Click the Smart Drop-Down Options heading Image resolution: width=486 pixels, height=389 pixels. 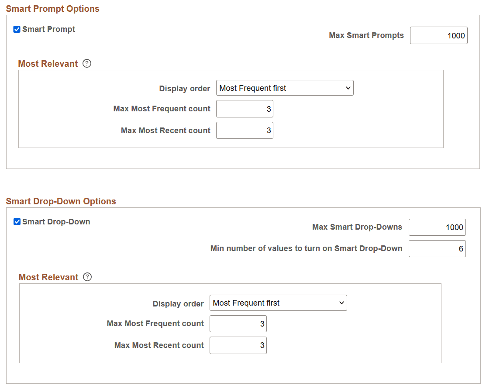click(x=61, y=201)
